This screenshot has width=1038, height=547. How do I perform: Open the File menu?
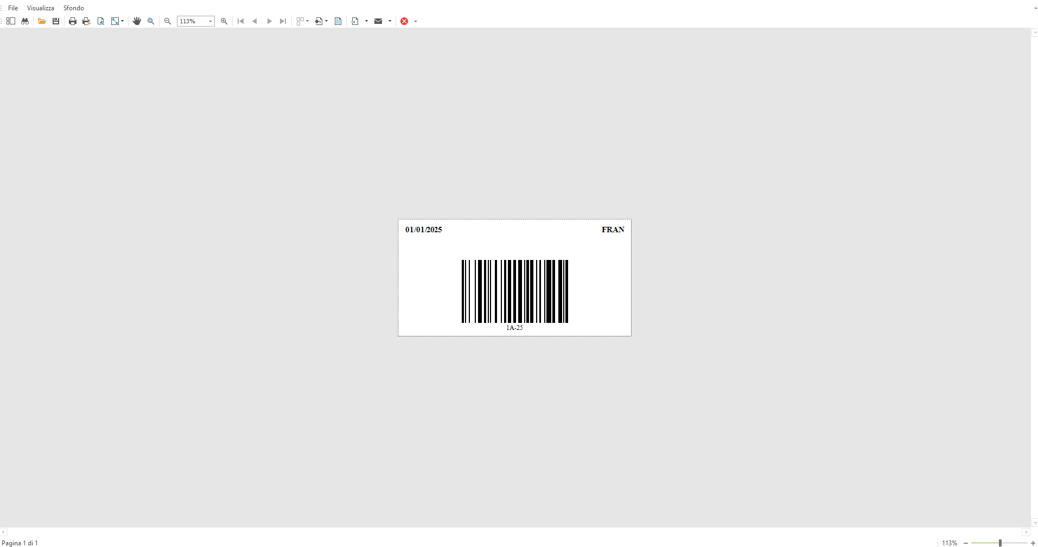pyautogui.click(x=13, y=8)
